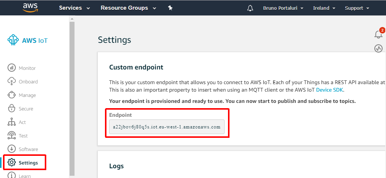Open the Bruno Portaluri account menu

point(283,8)
